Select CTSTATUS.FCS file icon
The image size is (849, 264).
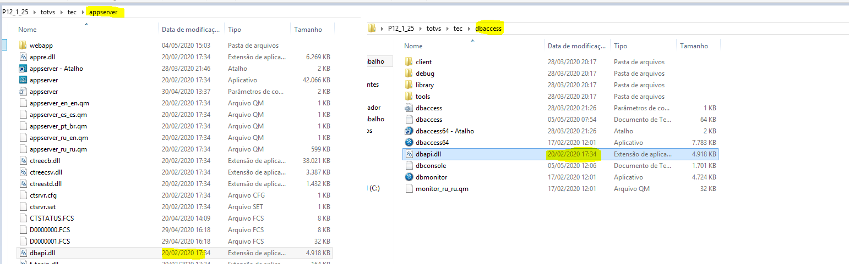pos(23,218)
